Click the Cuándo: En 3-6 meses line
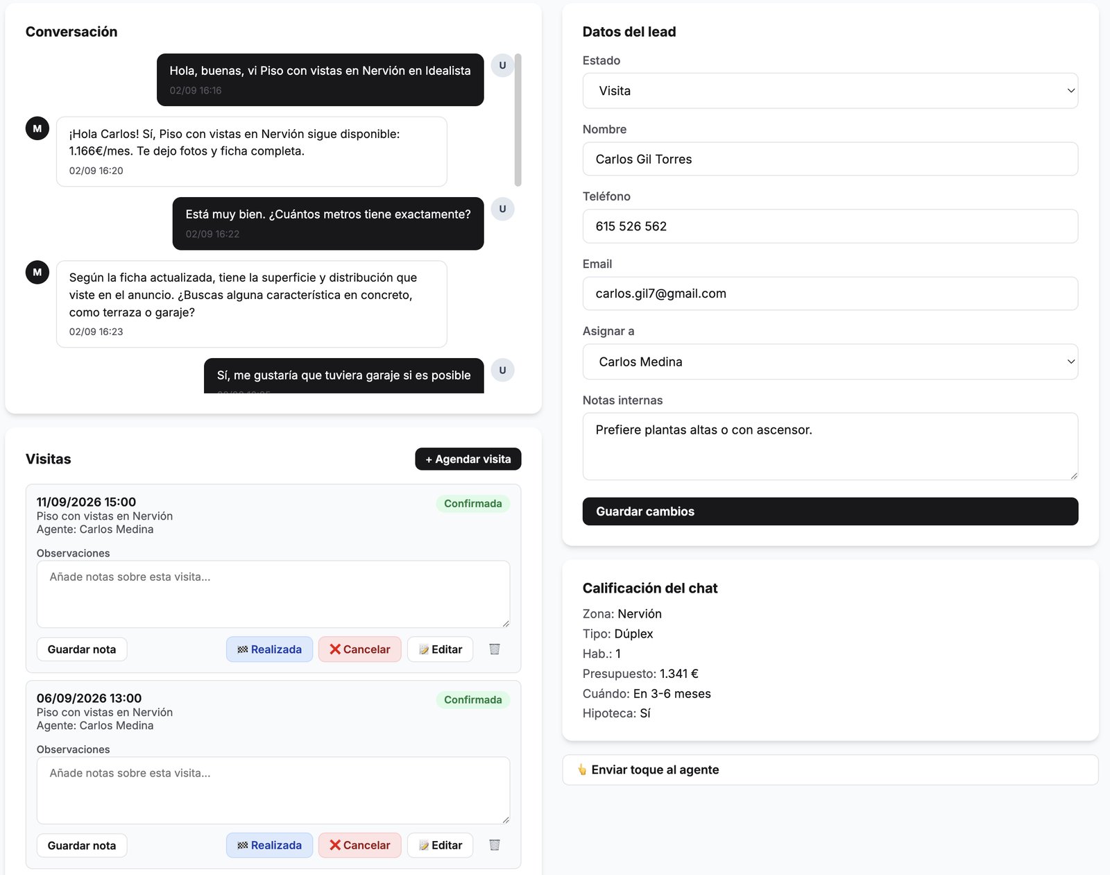 coord(647,694)
